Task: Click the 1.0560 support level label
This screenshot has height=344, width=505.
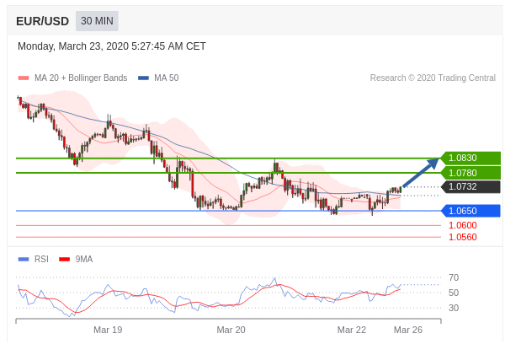Action: pos(462,237)
